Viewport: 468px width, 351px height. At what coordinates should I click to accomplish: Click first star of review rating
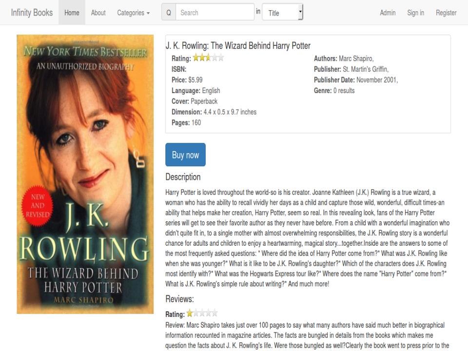click(190, 313)
